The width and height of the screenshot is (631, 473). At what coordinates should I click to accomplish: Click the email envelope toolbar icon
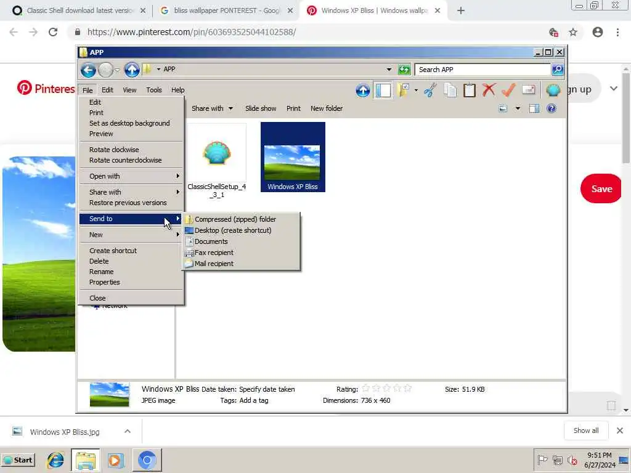pyautogui.click(x=528, y=90)
